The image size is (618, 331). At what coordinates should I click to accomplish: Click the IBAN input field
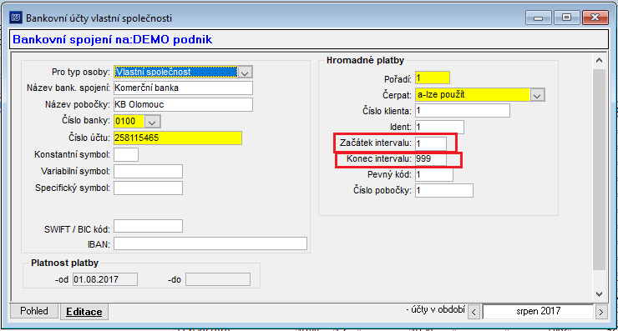tap(210, 243)
